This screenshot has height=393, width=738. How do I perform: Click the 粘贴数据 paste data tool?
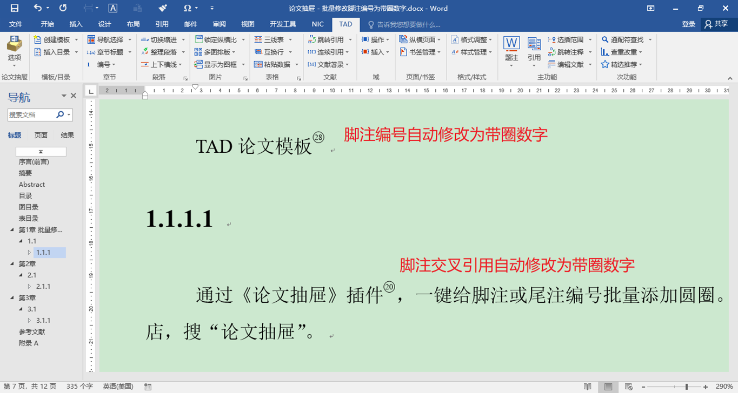coord(273,65)
